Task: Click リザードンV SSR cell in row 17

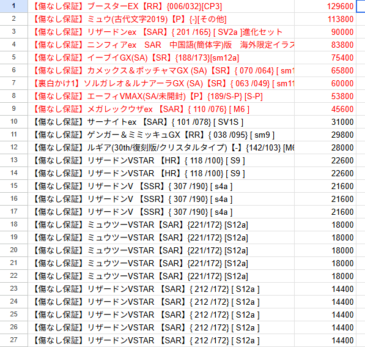Action: 161,212
